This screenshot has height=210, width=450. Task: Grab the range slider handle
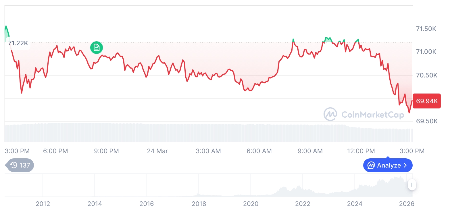[x=412, y=185]
